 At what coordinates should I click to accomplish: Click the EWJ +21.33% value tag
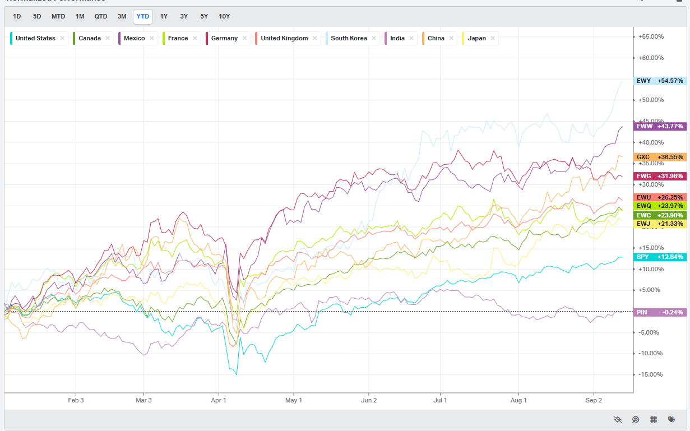(x=660, y=224)
